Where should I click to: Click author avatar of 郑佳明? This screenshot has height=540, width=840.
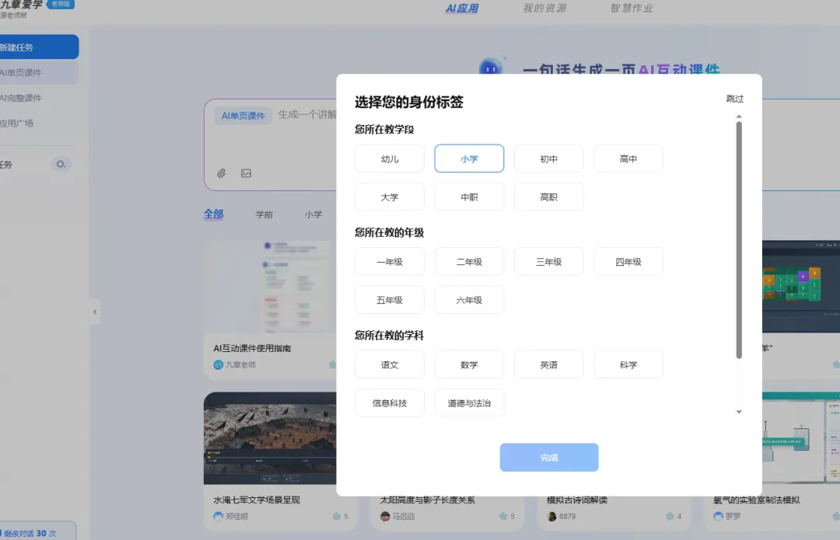point(218,516)
